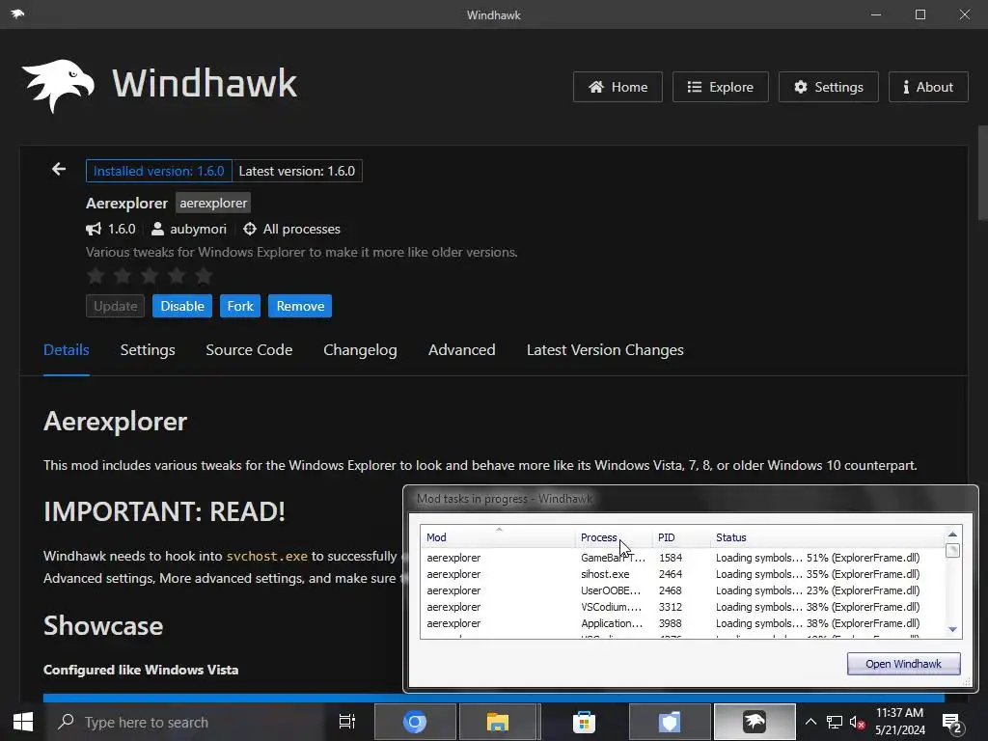Click the svchost.exe code text
Screen dimensions: 988x741
point(267,557)
